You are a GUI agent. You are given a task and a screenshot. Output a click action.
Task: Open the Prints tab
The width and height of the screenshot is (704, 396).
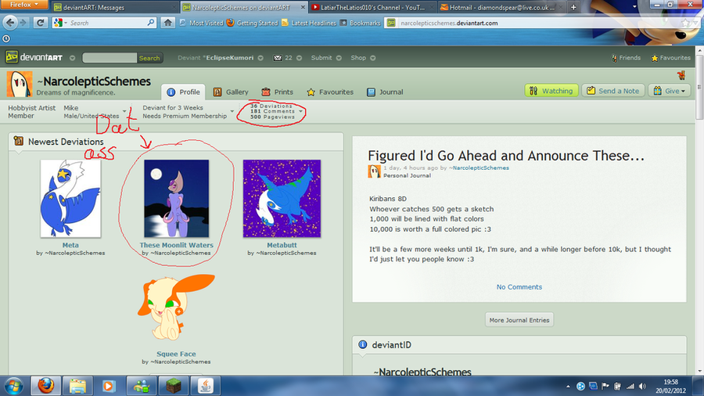pos(277,92)
